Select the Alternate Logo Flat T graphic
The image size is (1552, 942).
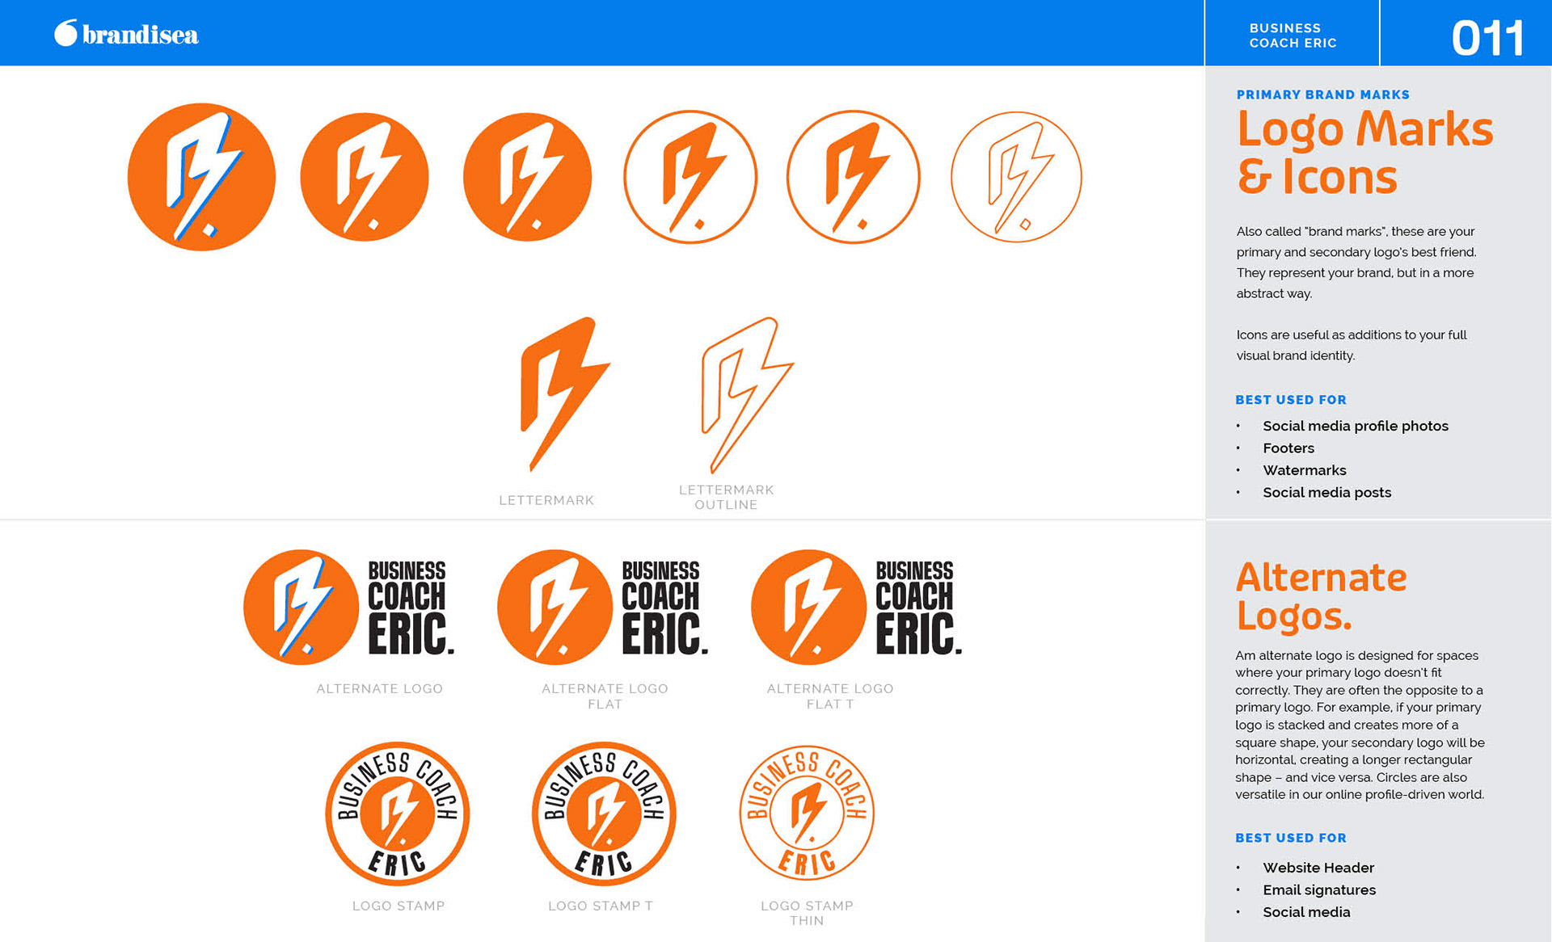(x=857, y=608)
